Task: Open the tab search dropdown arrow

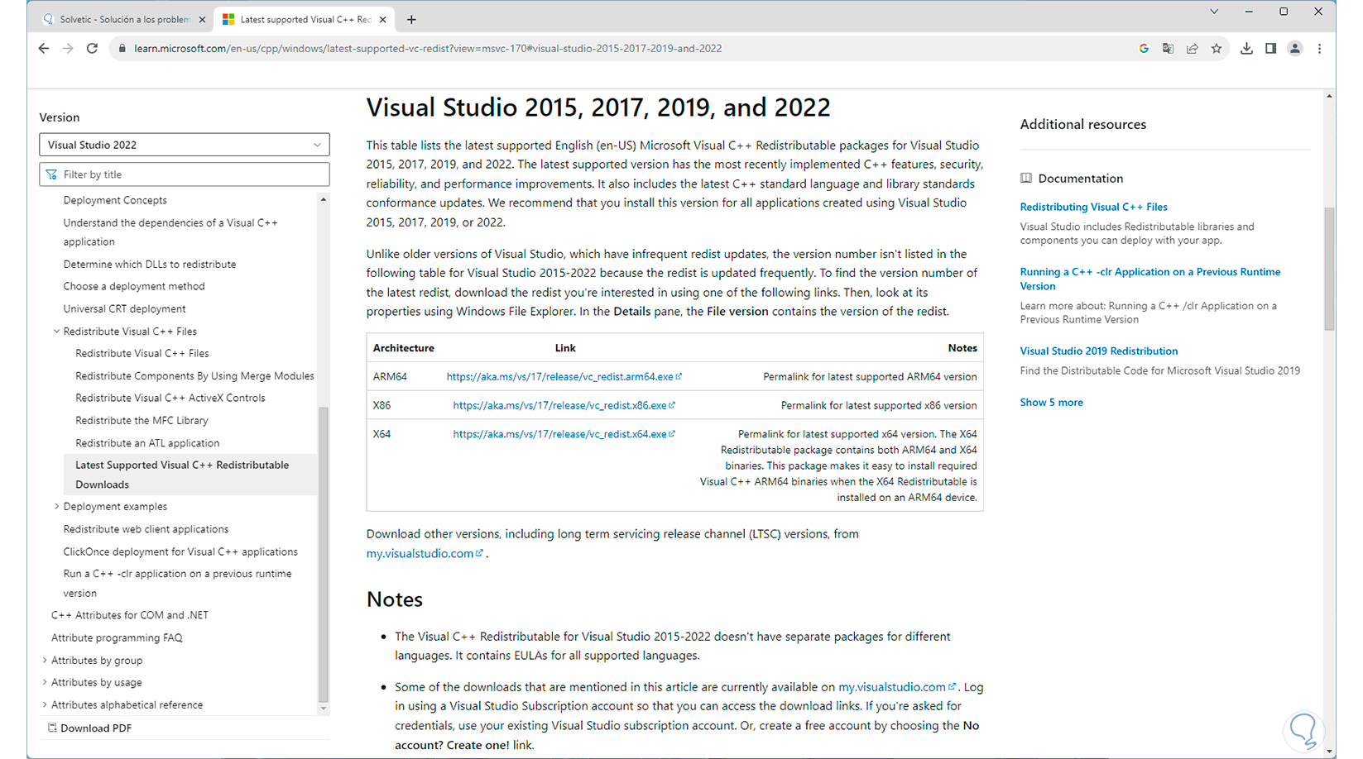Action: (1214, 12)
